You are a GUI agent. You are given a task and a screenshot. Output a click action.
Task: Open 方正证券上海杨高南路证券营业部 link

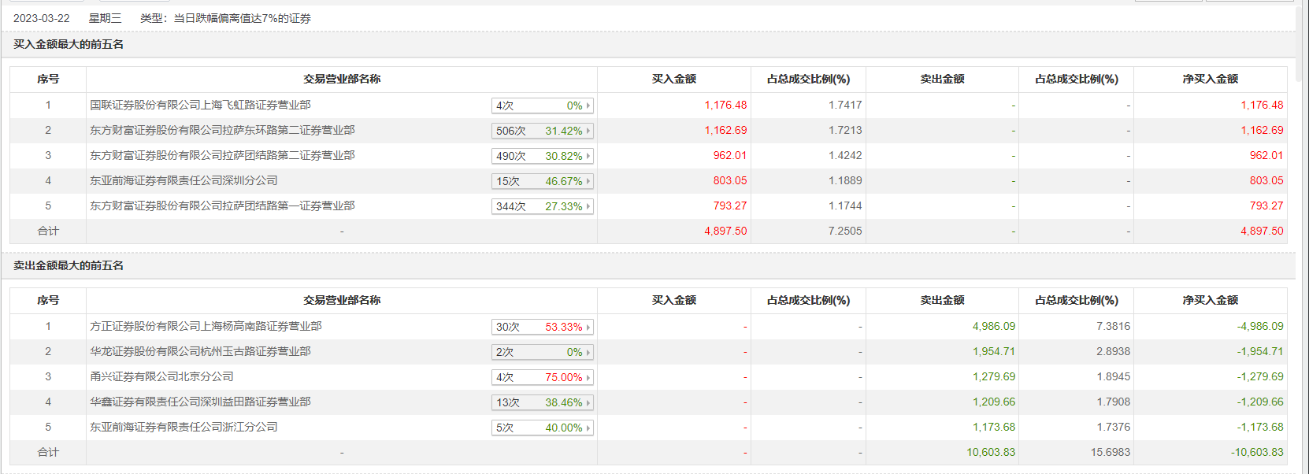point(206,326)
